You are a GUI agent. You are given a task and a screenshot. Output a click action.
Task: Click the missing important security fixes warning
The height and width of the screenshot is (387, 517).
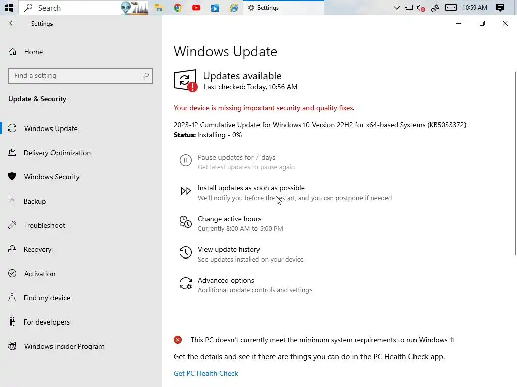click(264, 108)
